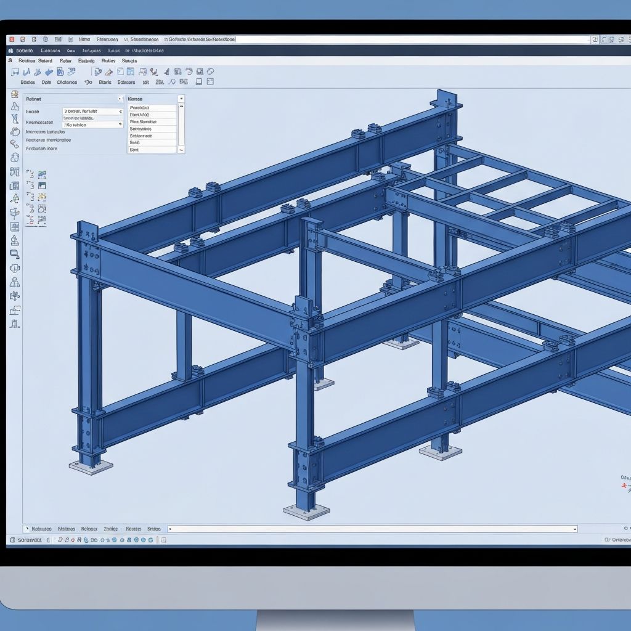631x631 pixels.
Task: Click the phone-shaped icon on the top toolbar
Action: (154, 71)
